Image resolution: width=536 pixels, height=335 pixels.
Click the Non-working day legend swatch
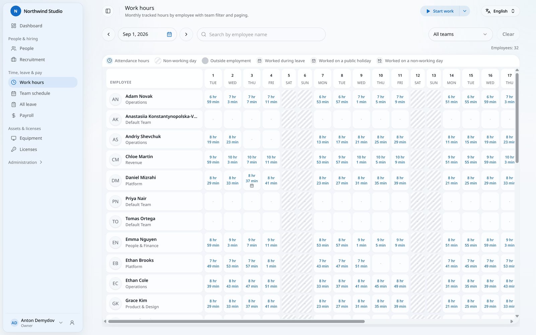coord(158,61)
